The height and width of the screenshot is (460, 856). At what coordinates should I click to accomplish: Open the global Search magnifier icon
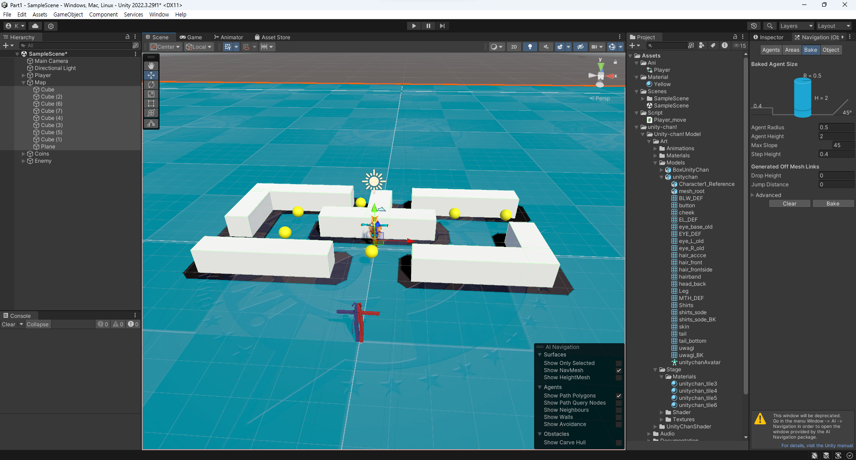770,26
